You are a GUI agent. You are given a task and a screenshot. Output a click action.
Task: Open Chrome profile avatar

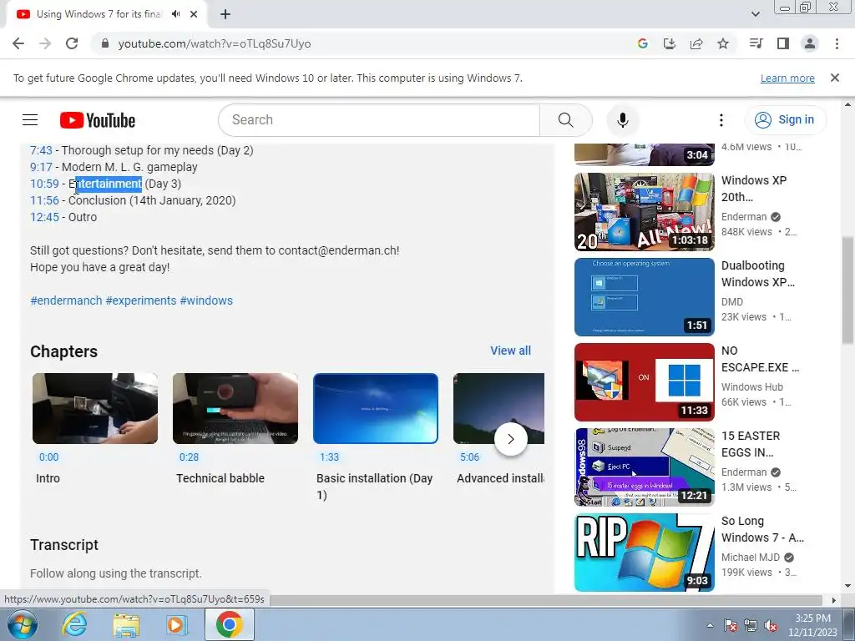[810, 43]
